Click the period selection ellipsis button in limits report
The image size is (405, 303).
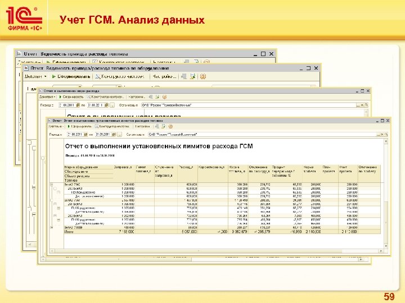(x=119, y=135)
